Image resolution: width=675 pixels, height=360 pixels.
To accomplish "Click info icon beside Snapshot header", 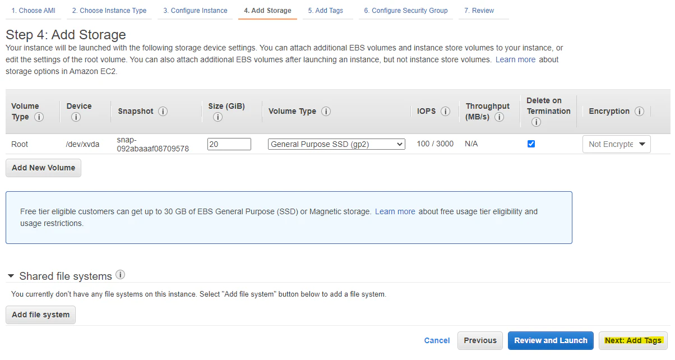I will (x=163, y=111).
